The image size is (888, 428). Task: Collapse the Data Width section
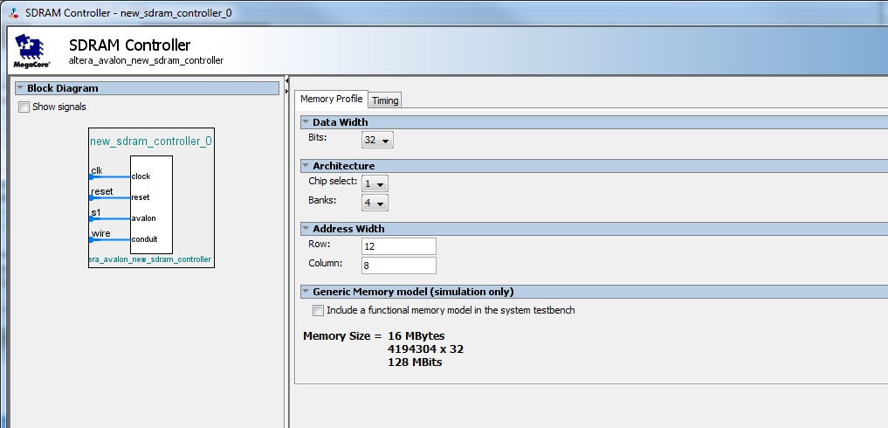click(x=306, y=122)
